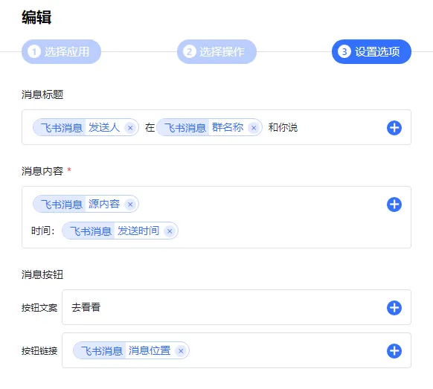Add variable to 消息内容 via plus icon
433x389 pixels.
pyautogui.click(x=394, y=205)
